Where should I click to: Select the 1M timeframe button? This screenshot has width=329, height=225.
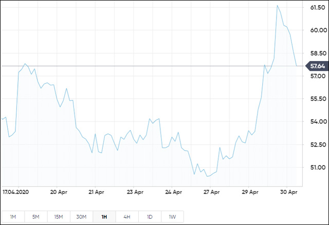13,217
